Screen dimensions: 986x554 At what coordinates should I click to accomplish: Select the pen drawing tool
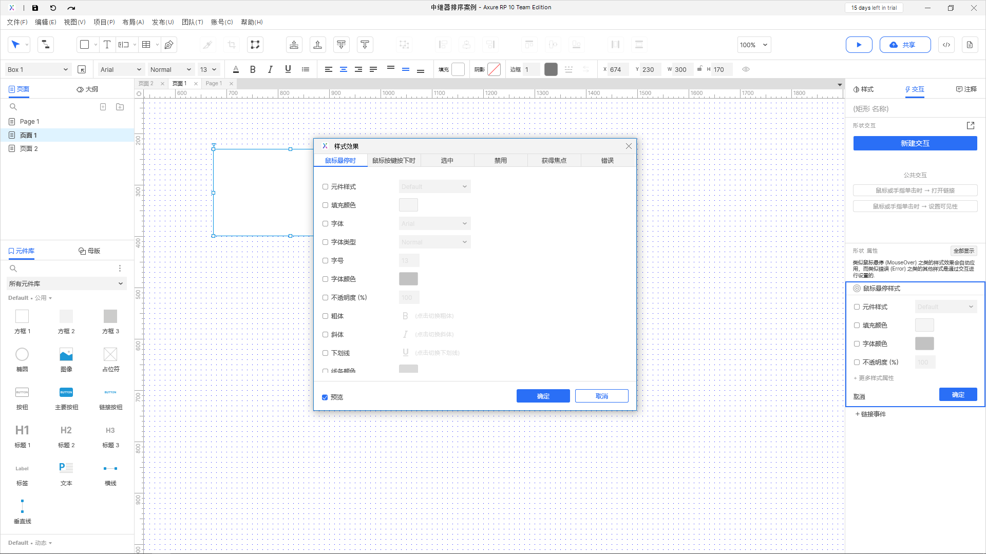[169, 45]
